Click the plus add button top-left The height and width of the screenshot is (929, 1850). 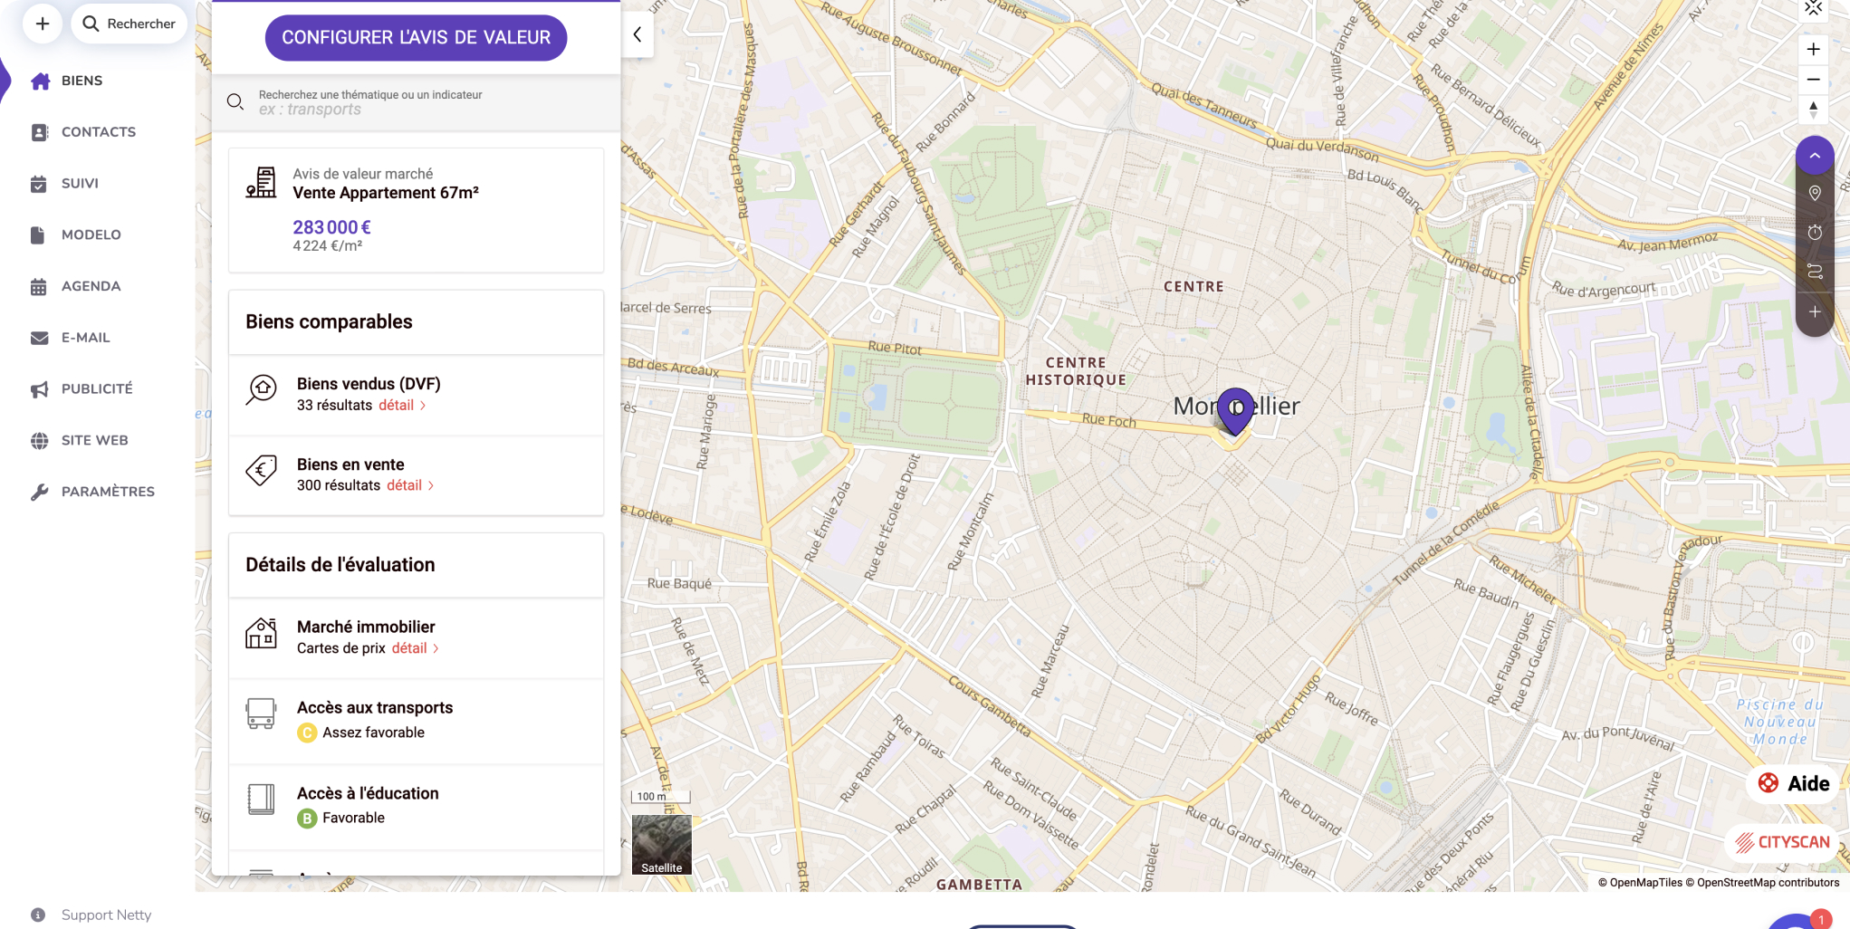[43, 24]
